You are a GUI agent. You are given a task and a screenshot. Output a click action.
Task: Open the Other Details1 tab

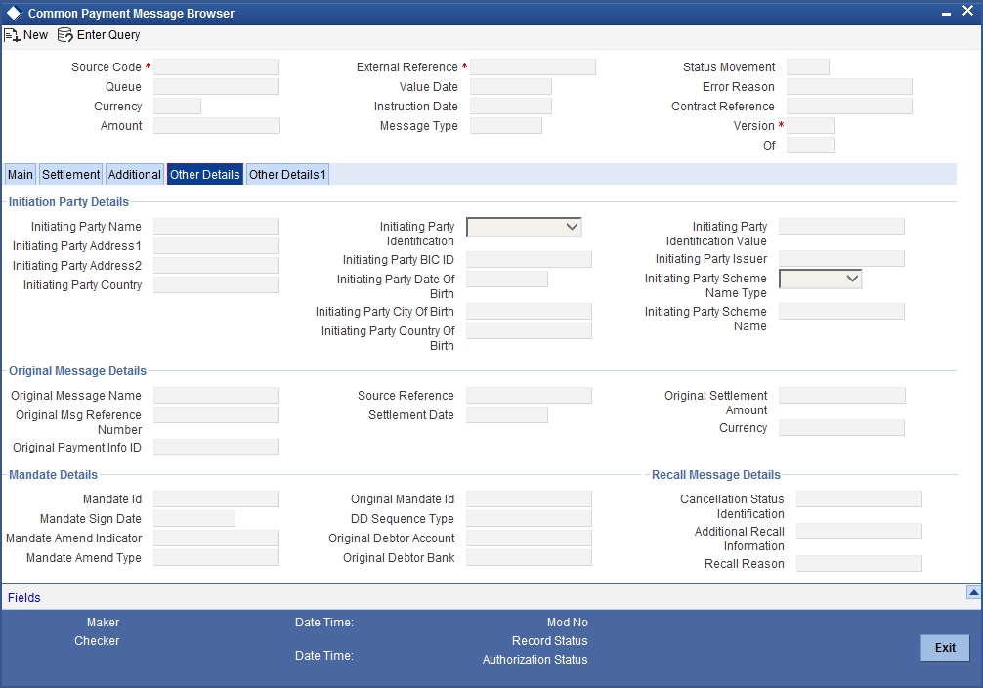pyautogui.click(x=287, y=174)
